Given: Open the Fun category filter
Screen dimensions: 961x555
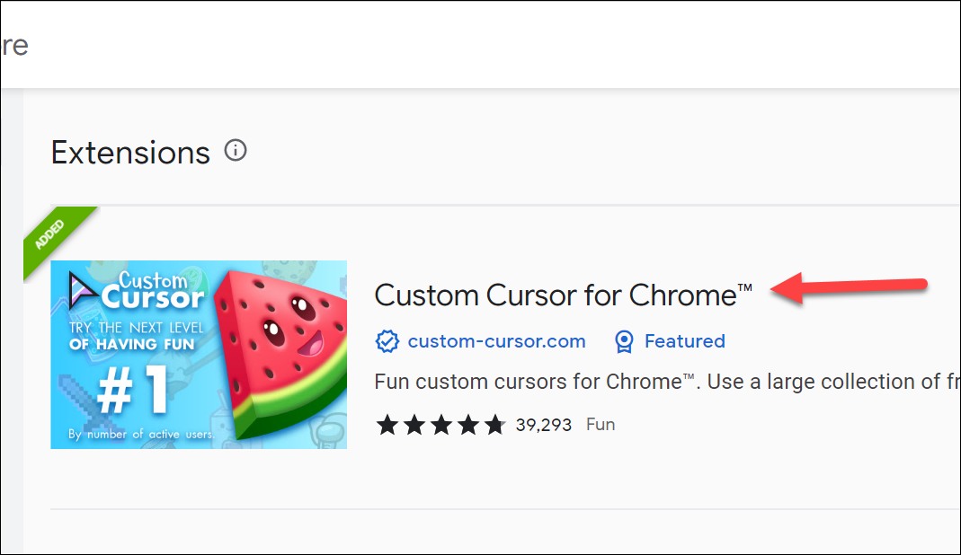Looking at the screenshot, I should pos(601,424).
